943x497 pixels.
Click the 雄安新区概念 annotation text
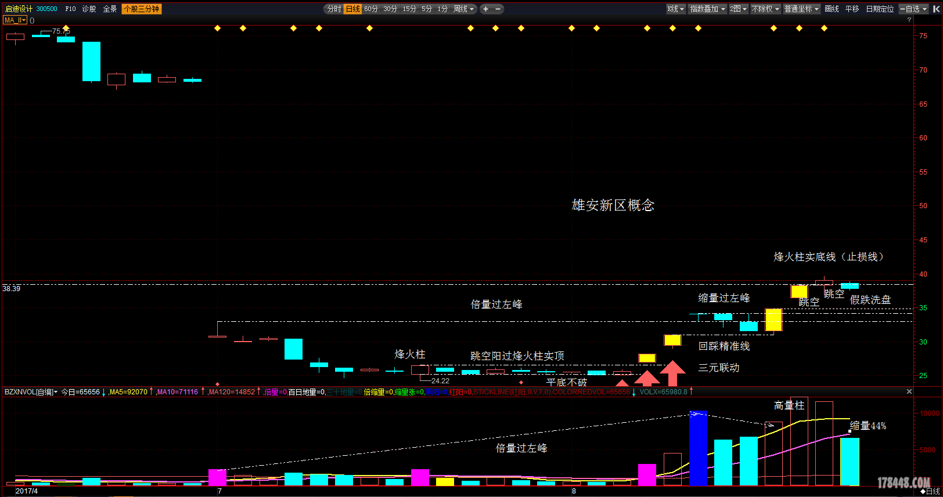[x=613, y=205]
